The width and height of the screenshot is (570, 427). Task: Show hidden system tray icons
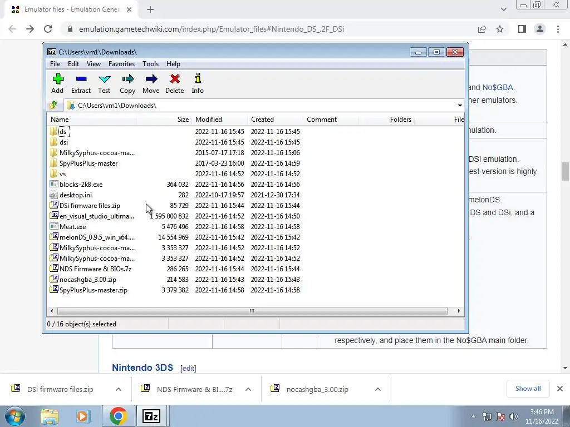point(473,416)
